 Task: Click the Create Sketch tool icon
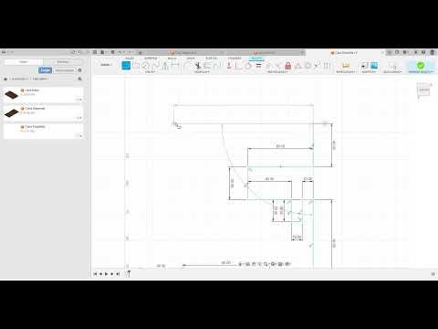tap(126, 66)
